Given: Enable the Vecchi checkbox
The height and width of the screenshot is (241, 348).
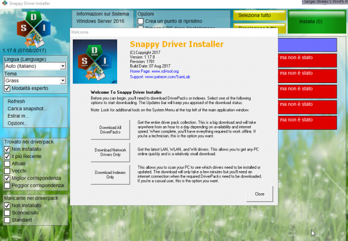Looking at the screenshot, I should click(7, 171).
